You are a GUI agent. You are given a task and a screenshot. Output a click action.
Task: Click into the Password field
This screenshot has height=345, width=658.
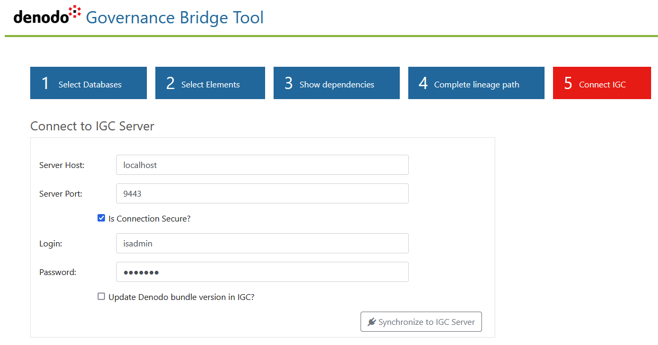click(262, 272)
